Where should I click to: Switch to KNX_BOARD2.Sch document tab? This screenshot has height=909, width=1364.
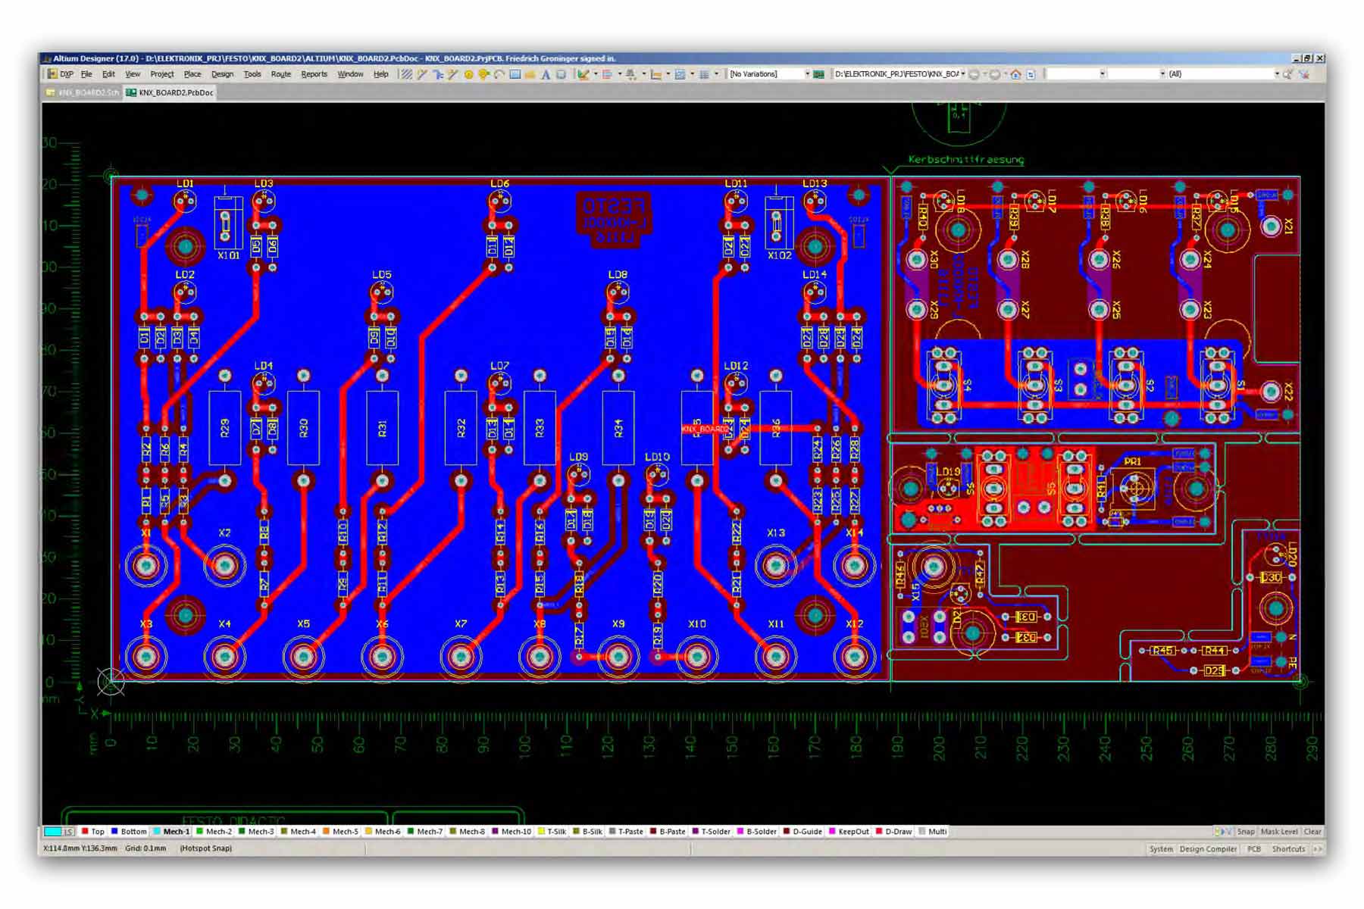[x=83, y=92]
